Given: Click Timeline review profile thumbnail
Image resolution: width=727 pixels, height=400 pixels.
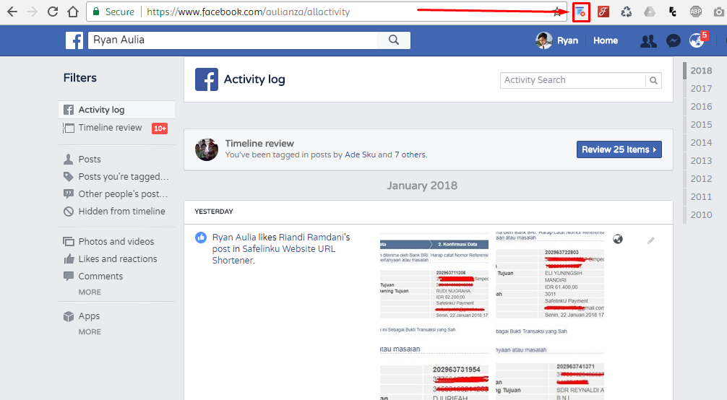Looking at the screenshot, I should click(x=207, y=149).
